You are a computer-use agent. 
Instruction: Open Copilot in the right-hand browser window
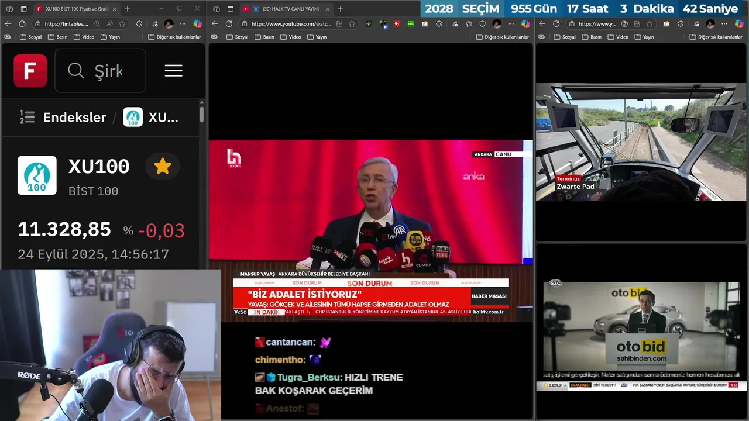pyautogui.click(x=739, y=24)
